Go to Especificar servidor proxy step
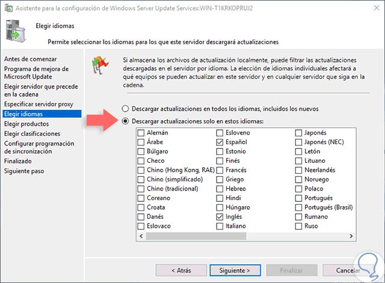The width and height of the screenshot is (385, 283). click(x=38, y=104)
